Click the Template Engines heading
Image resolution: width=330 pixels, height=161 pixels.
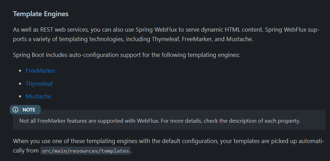[x=41, y=14]
